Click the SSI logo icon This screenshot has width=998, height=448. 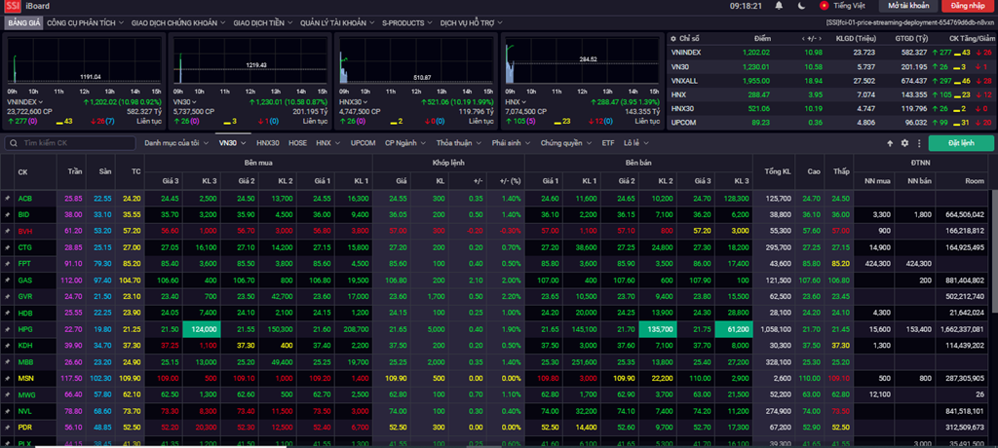click(11, 6)
